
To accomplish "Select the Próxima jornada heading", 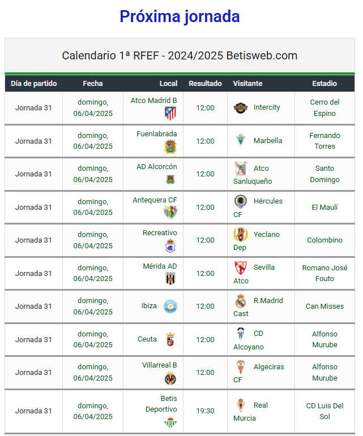I will pyautogui.click(x=180, y=16).
